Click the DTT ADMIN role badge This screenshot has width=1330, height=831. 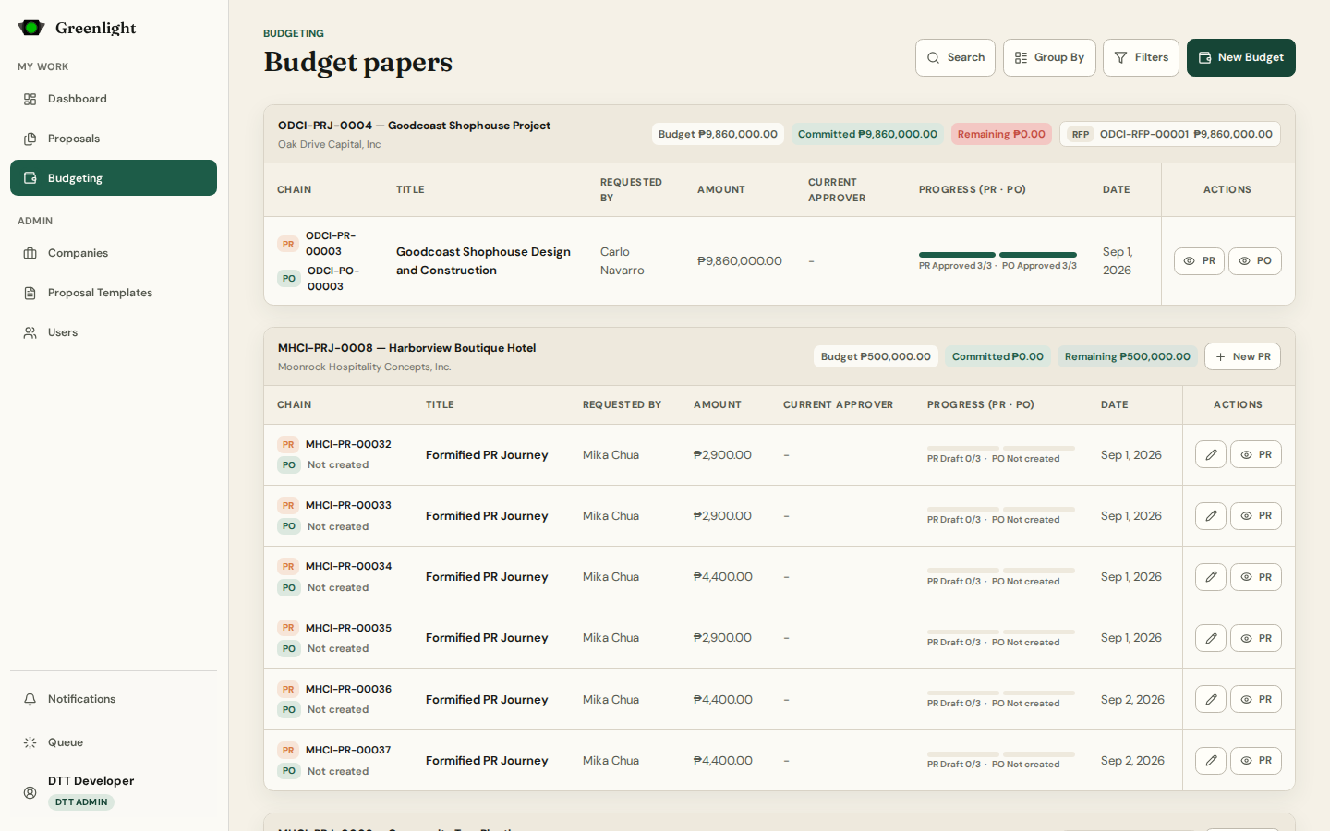(x=81, y=802)
